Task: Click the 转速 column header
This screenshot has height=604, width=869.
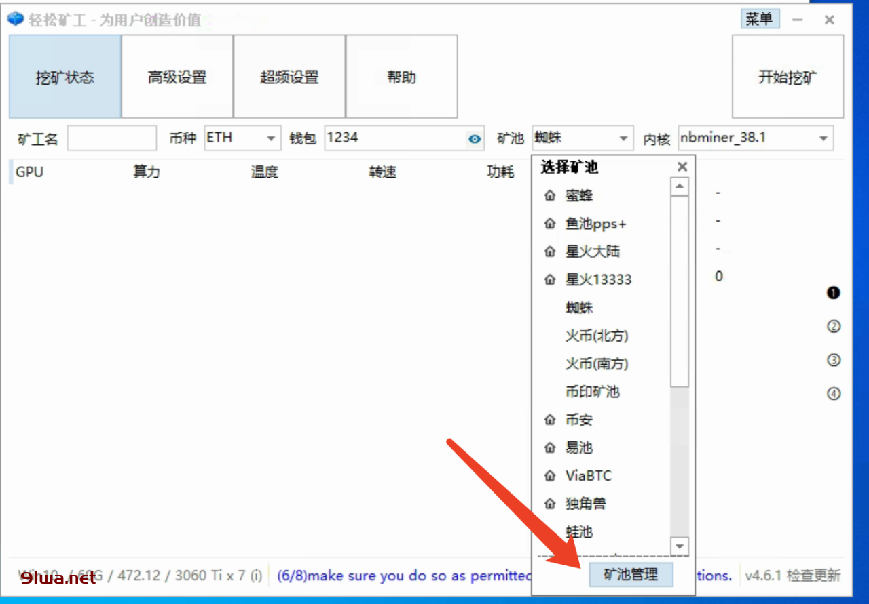Action: 383,172
